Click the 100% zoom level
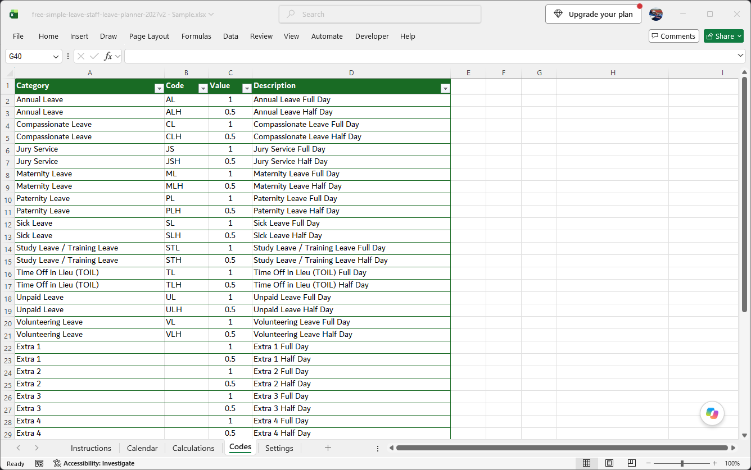Viewport: 751px width, 470px height. coord(732,463)
